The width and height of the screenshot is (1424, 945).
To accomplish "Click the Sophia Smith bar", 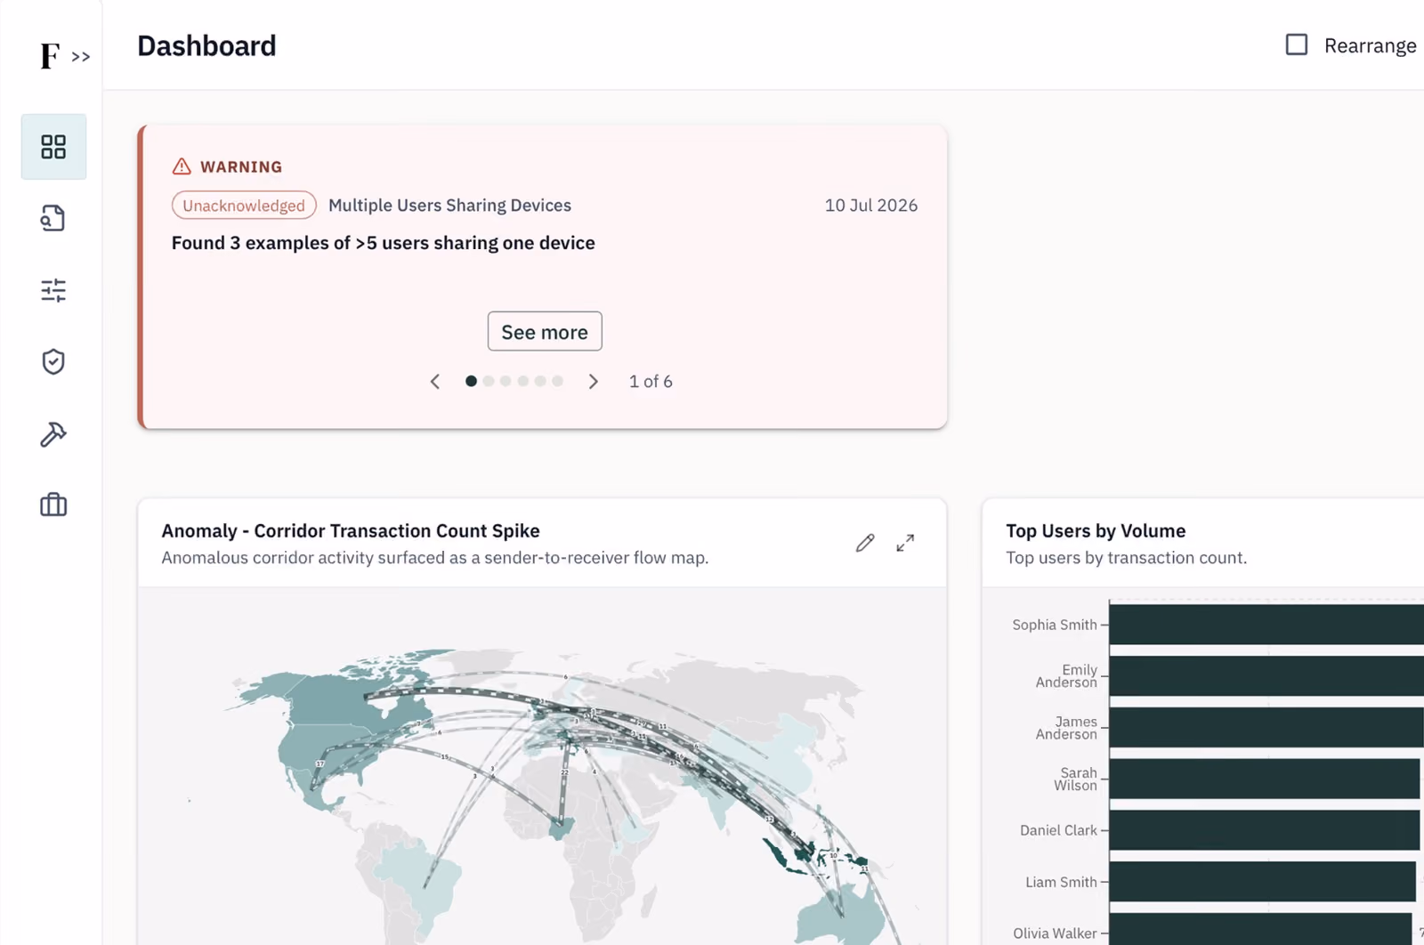I will pyautogui.click(x=1266, y=625).
